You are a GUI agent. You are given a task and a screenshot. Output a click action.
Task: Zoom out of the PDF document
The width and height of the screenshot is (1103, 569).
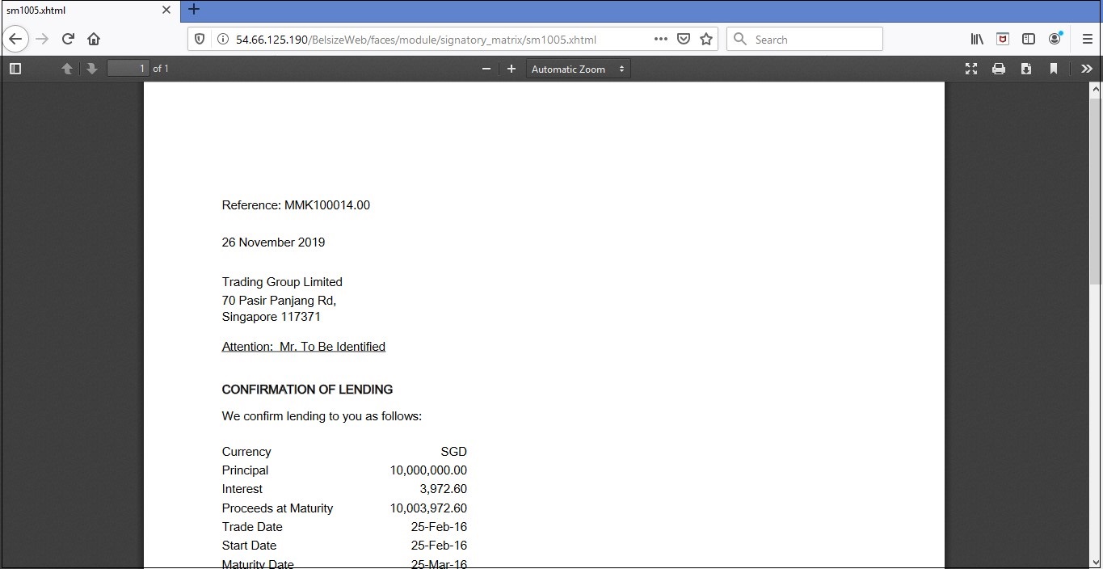click(x=486, y=69)
